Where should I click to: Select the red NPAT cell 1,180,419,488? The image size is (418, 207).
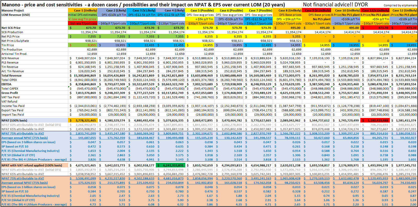click(375, 120)
